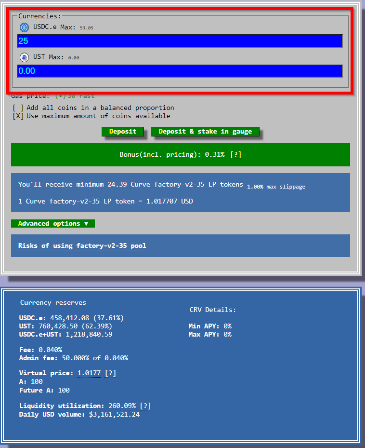Viewport: 365px width, 448px height.
Task: Set UST to max 0.00
Action: [x=64, y=57]
